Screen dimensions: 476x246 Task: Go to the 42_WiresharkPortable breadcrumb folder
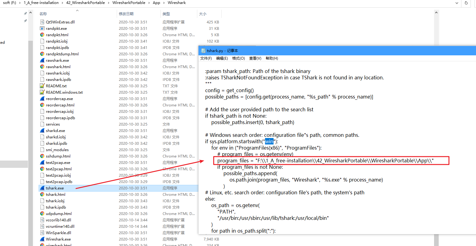[85, 3]
